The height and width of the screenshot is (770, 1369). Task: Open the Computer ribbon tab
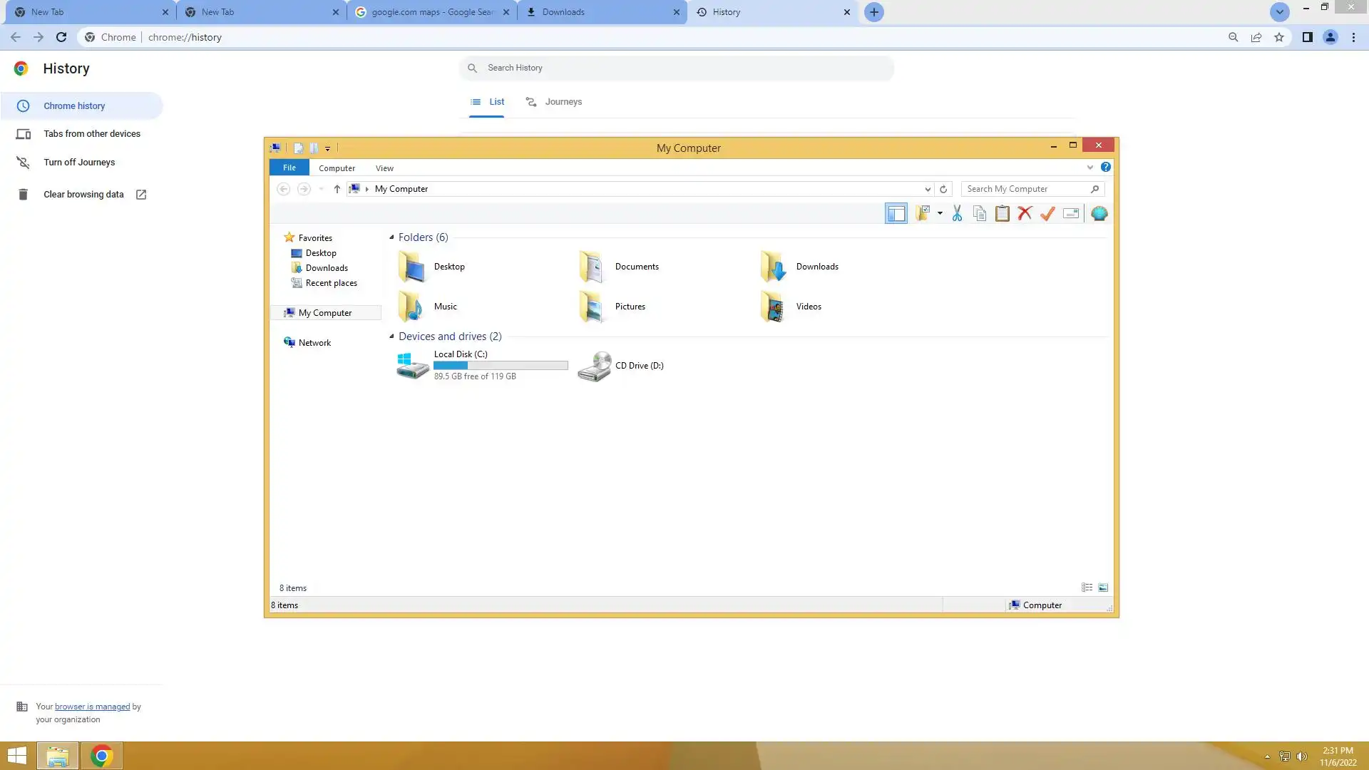(x=337, y=168)
